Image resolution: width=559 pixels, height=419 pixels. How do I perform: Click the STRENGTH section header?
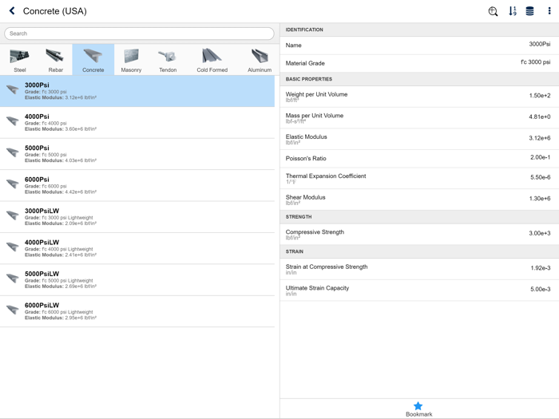pyautogui.click(x=419, y=216)
